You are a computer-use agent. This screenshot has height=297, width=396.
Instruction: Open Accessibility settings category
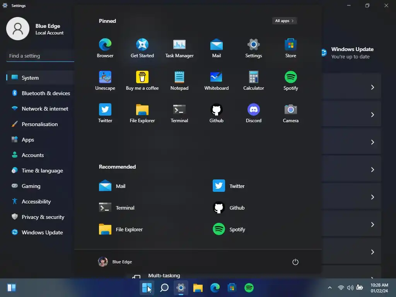(40, 201)
